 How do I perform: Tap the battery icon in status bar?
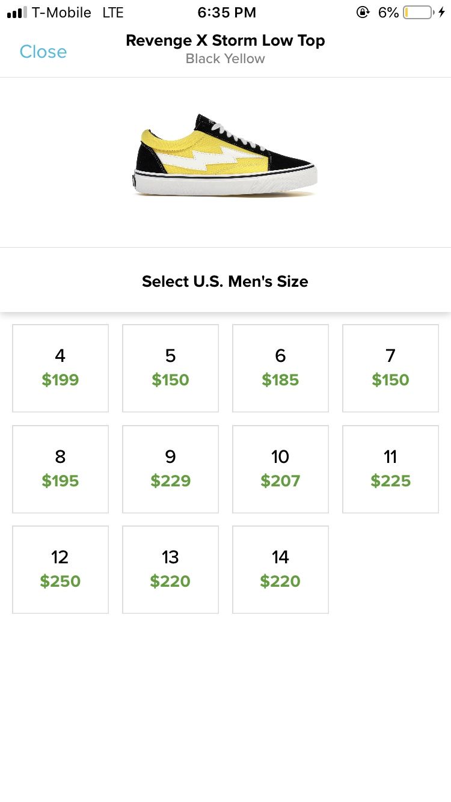click(419, 12)
